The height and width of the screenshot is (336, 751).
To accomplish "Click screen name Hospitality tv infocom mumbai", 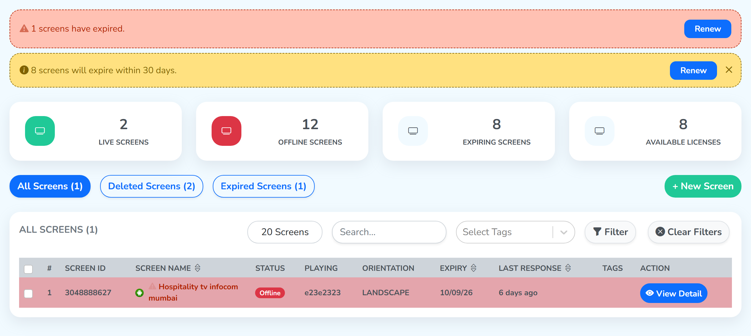I will click(x=193, y=292).
